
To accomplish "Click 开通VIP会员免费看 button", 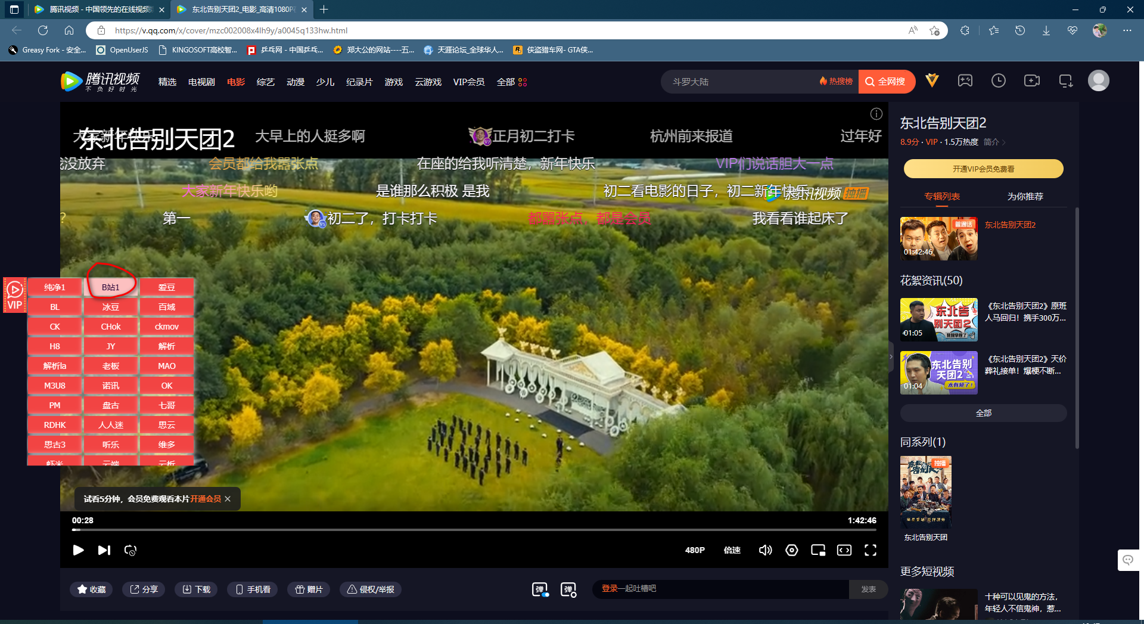I will coord(983,169).
